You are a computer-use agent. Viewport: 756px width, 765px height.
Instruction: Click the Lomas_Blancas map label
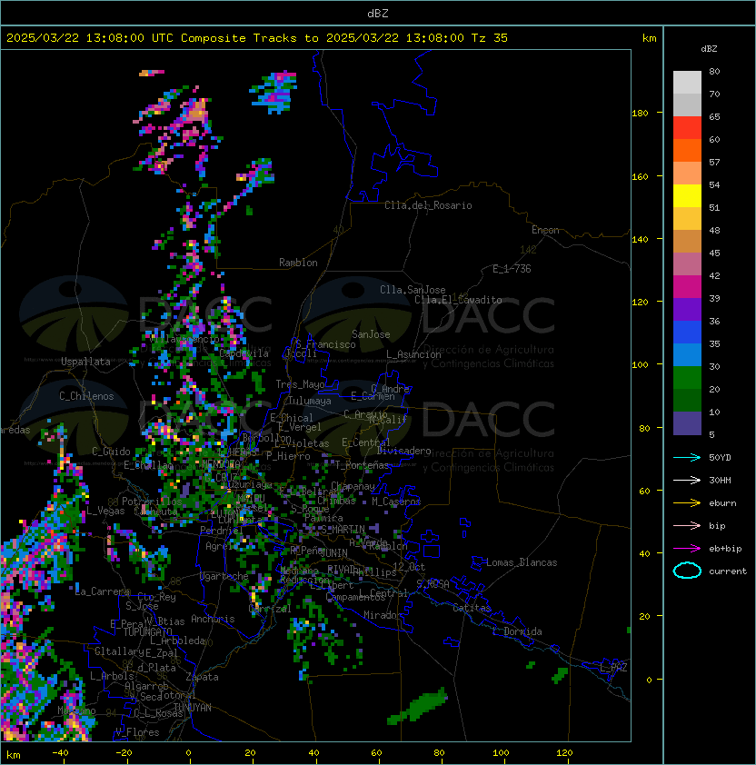pyautogui.click(x=522, y=562)
